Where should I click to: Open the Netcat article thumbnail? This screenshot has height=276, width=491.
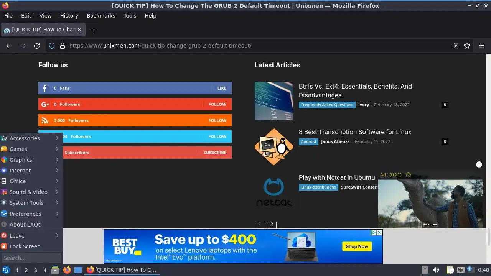point(274,192)
